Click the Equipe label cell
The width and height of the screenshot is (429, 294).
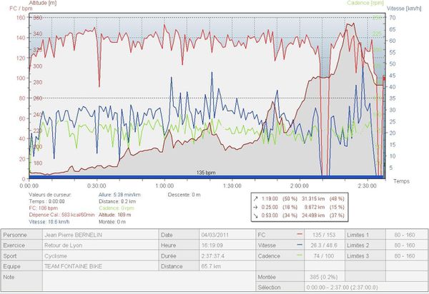22,266
